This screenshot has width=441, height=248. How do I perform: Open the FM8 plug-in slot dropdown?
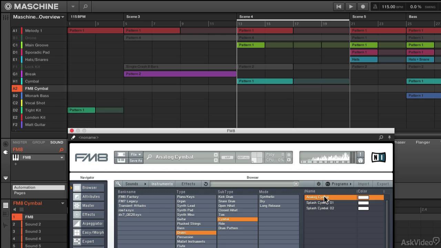62,157
